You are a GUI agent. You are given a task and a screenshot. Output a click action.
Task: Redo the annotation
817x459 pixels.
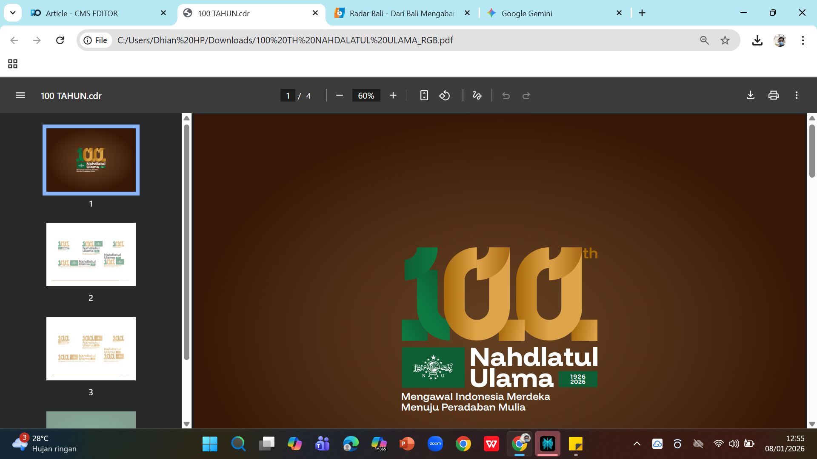(x=526, y=96)
